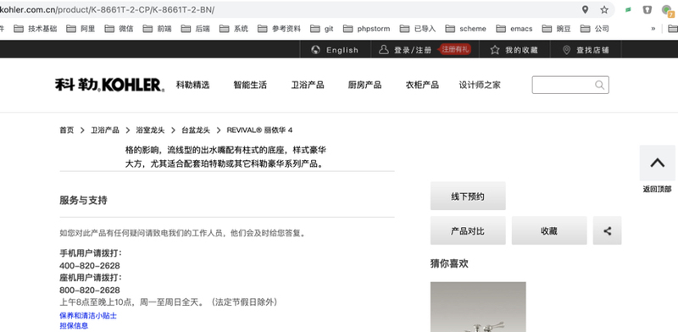This screenshot has height=332, width=678.
Task: Open 保养和清洁小贴士 link
Action: coord(88,316)
